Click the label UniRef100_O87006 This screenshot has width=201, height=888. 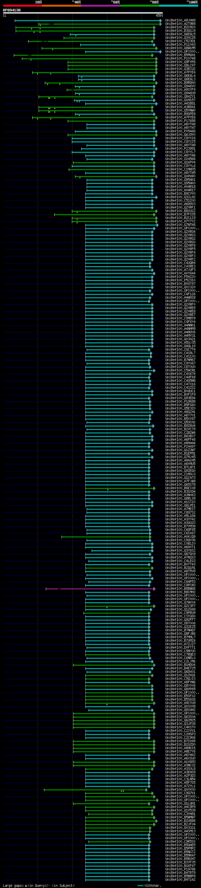pos(180,623)
